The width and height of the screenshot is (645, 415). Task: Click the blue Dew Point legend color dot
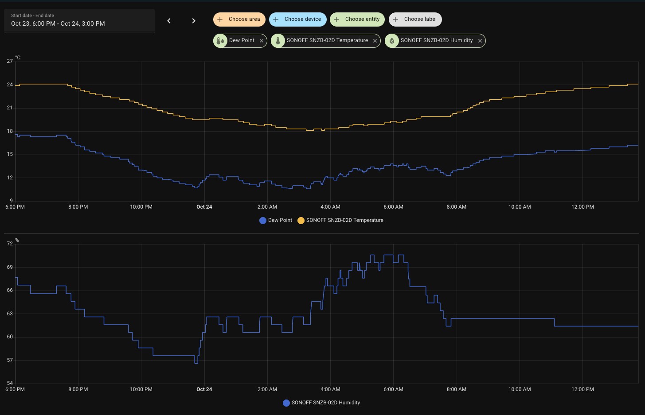coord(263,221)
